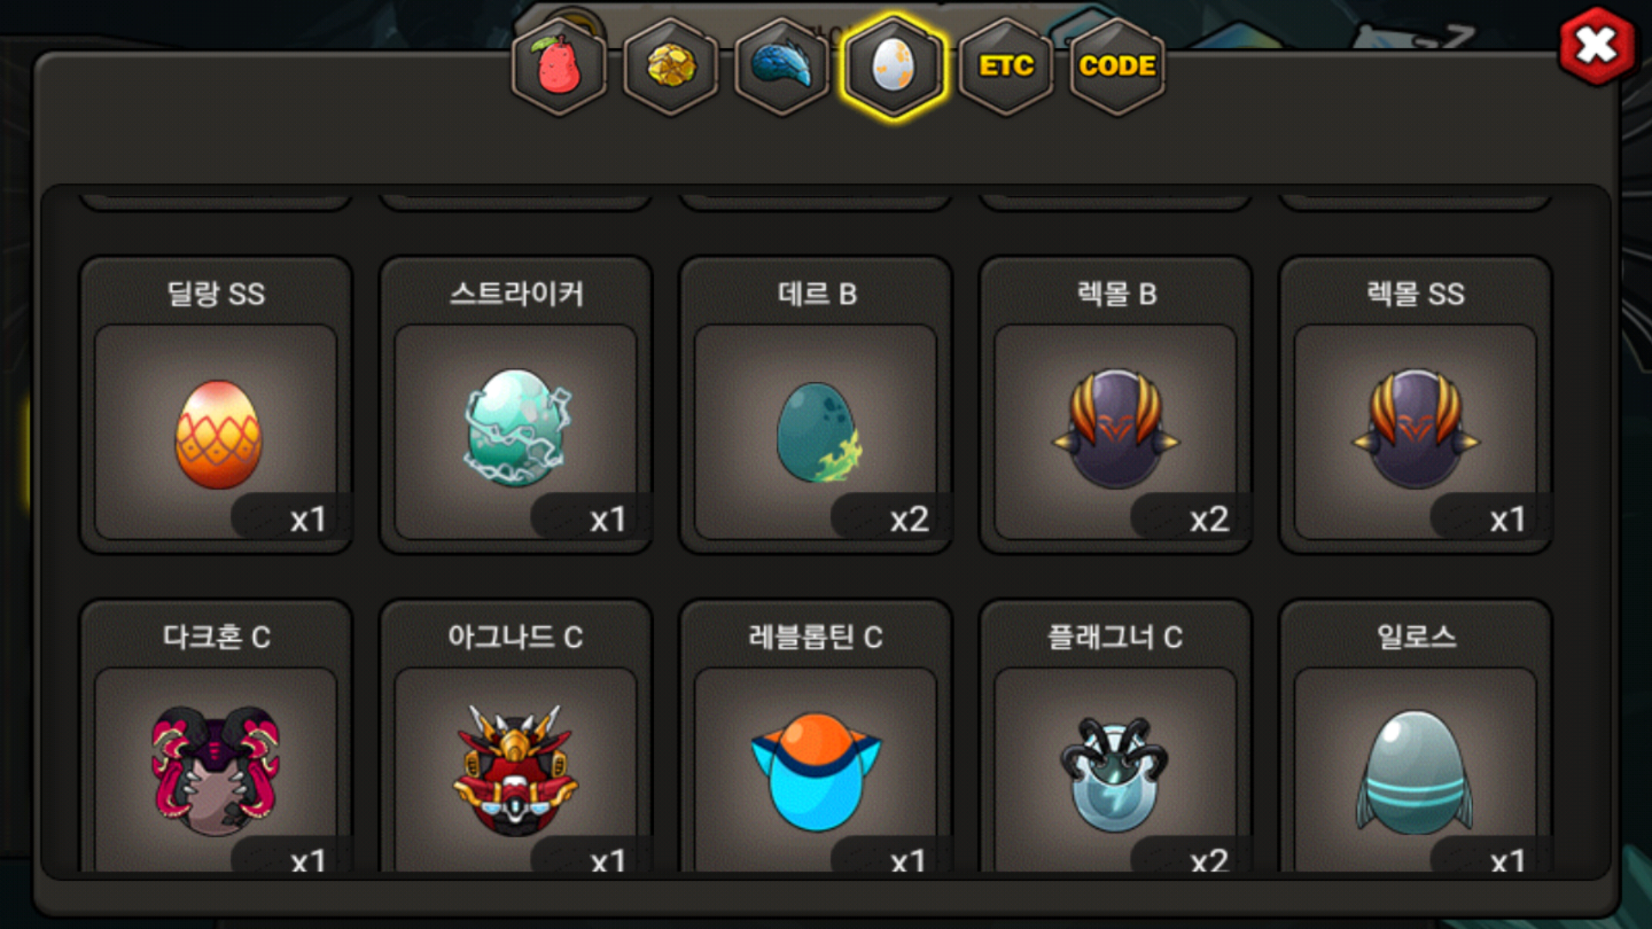Close the inventory window with red X
The width and height of the screenshot is (1652, 929).
pos(1597,46)
